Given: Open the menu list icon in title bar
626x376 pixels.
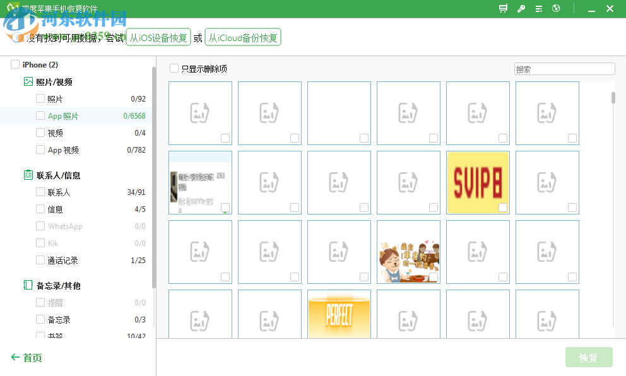Looking at the screenshot, I should pyautogui.click(x=538, y=8).
